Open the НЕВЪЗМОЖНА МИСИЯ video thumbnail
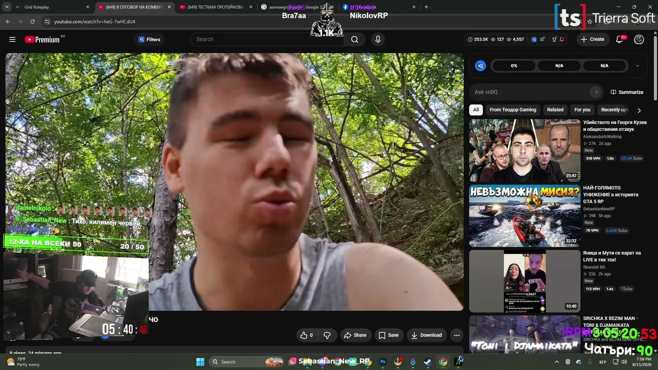658x370 pixels. (x=525, y=216)
